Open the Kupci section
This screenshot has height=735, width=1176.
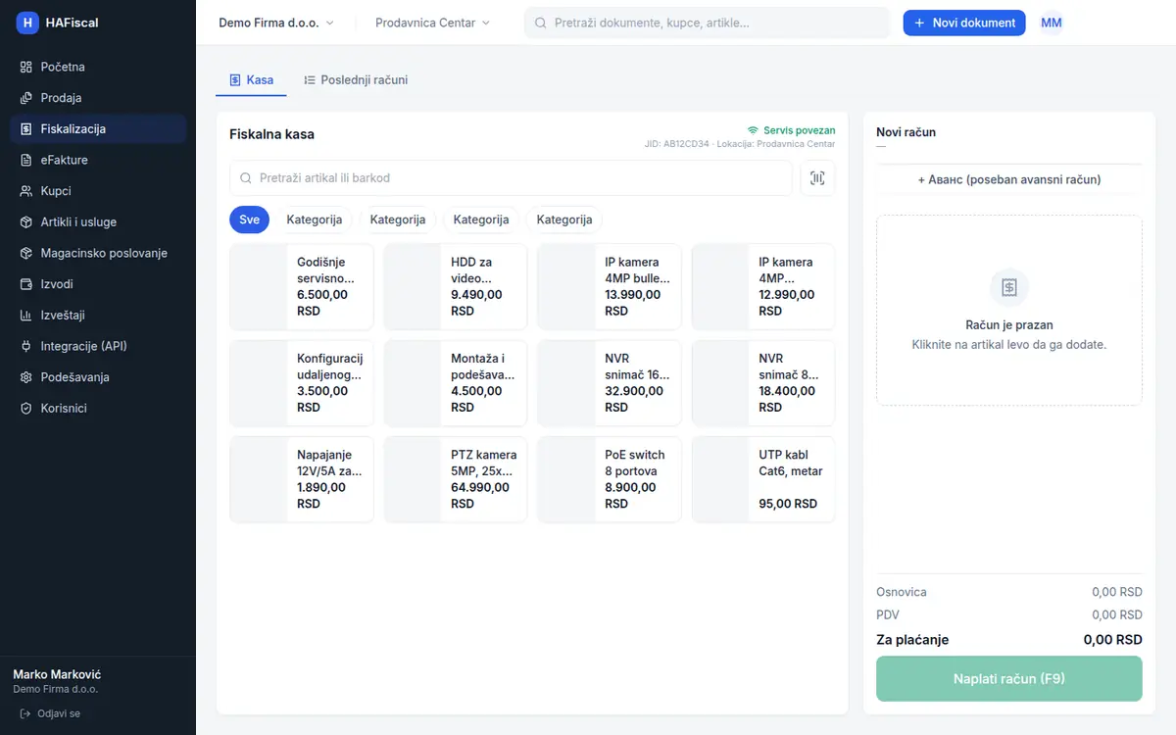coord(98,191)
